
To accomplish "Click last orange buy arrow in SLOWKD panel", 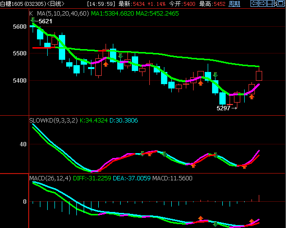I will pyautogui.click(x=244, y=166).
